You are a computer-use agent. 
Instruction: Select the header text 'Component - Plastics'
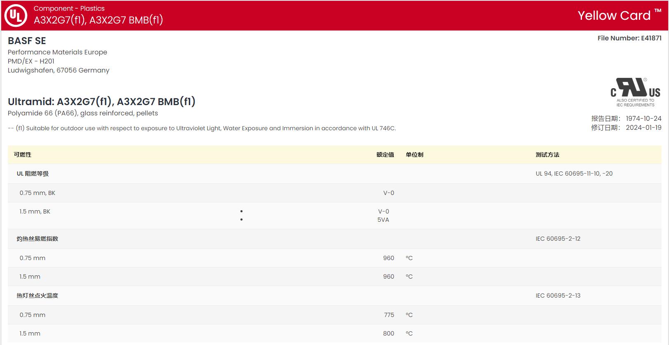[69, 8]
